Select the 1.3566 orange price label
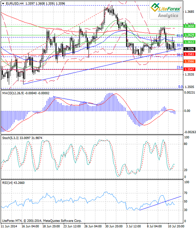The height and width of the screenshot is (229, 196). tap(189, 61)
